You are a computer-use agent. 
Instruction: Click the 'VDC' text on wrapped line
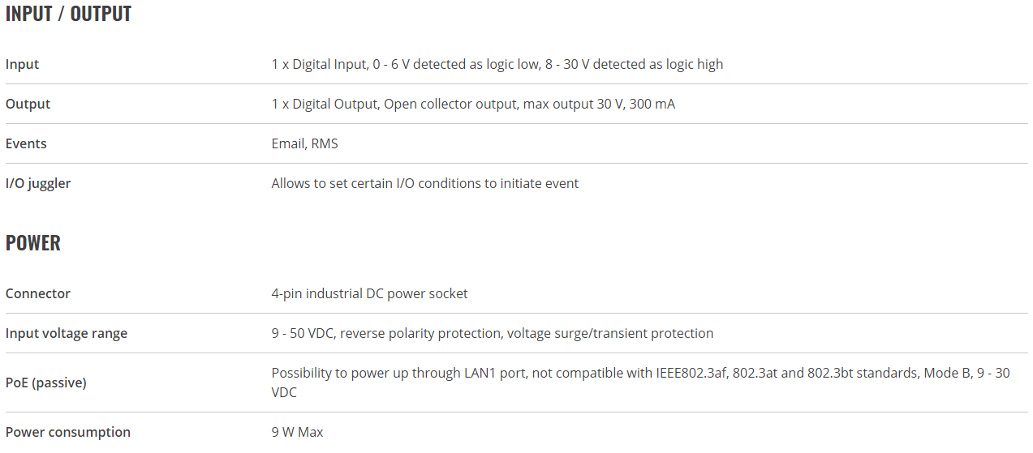pos(284,392)
